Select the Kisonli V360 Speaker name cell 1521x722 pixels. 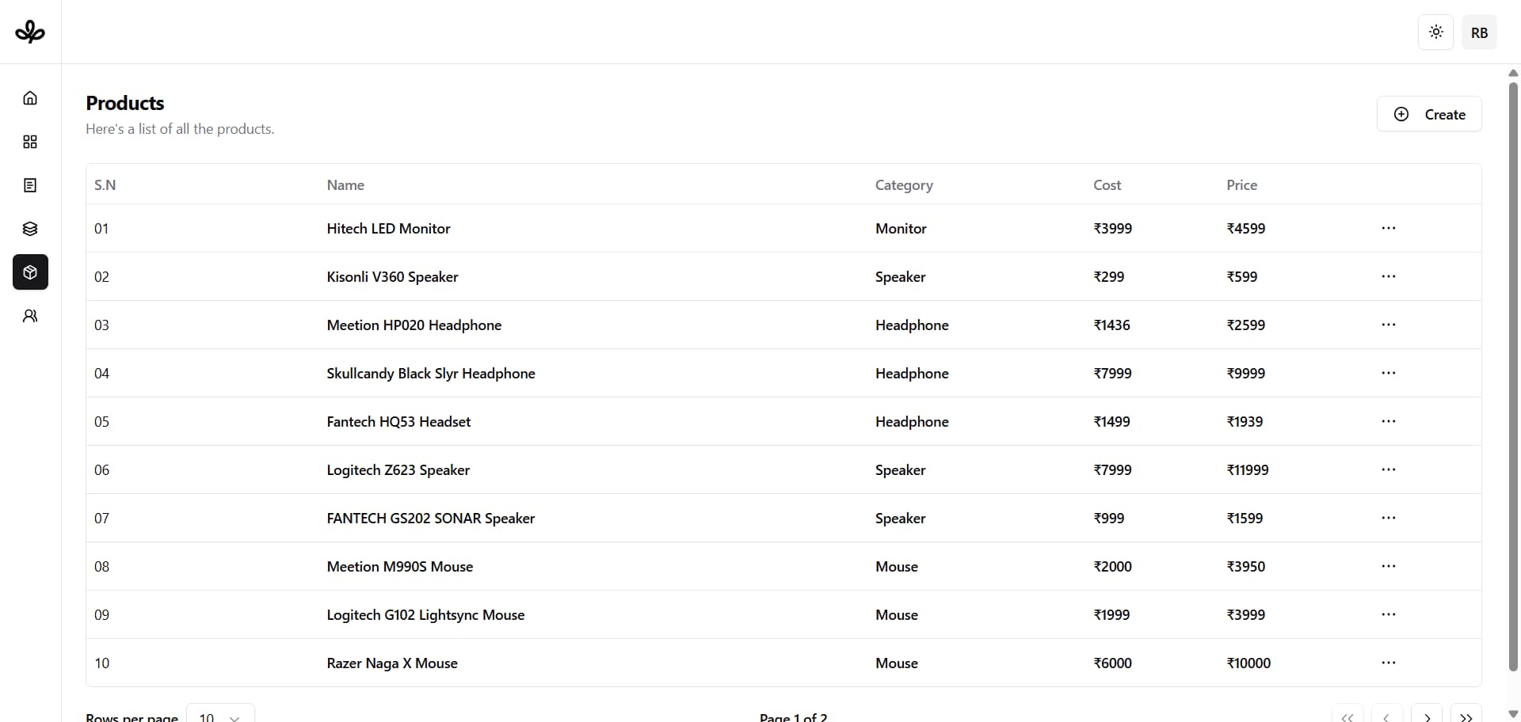coord(392,276)
